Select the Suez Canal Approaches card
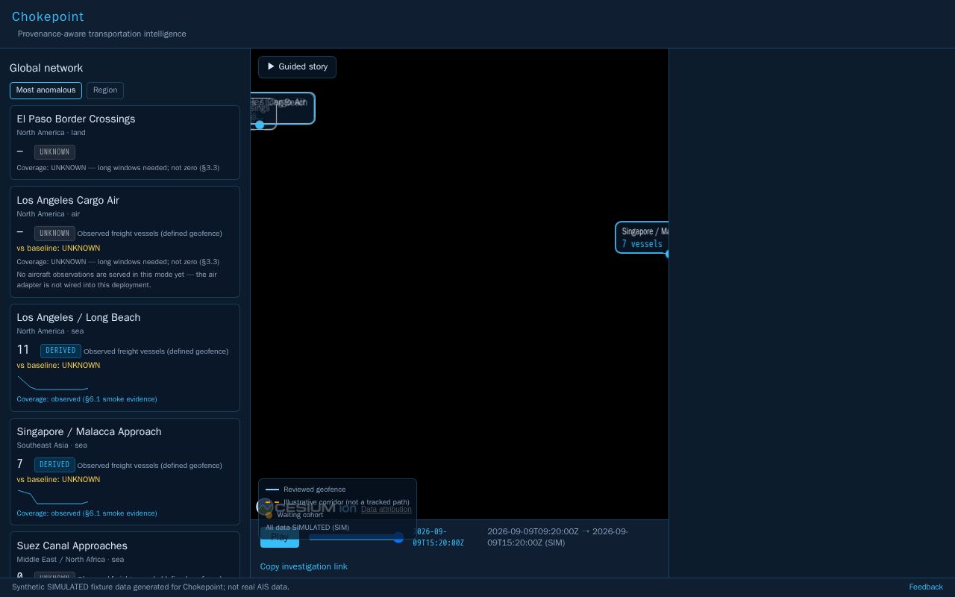Image resolution: width=955 pixels, height=597 pixels. [125, 555]
